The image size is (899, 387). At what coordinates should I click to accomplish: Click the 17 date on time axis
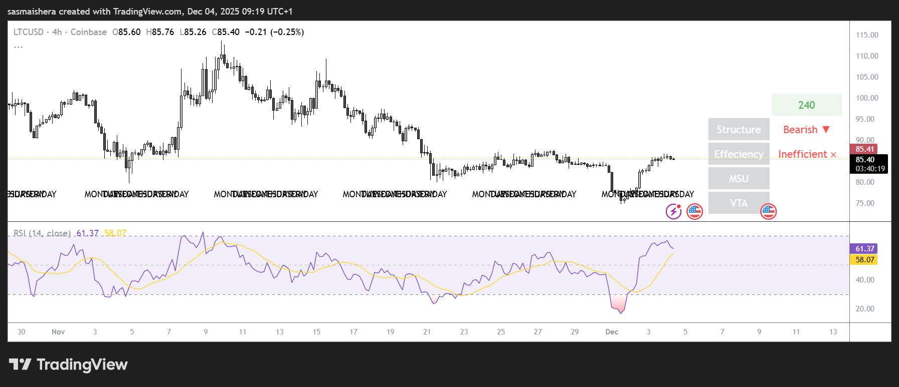tap(353, 332)
